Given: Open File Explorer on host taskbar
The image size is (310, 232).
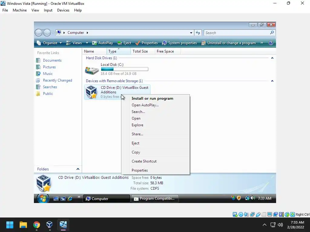Looking at the screenshot, I should click(x=23, y=225).
